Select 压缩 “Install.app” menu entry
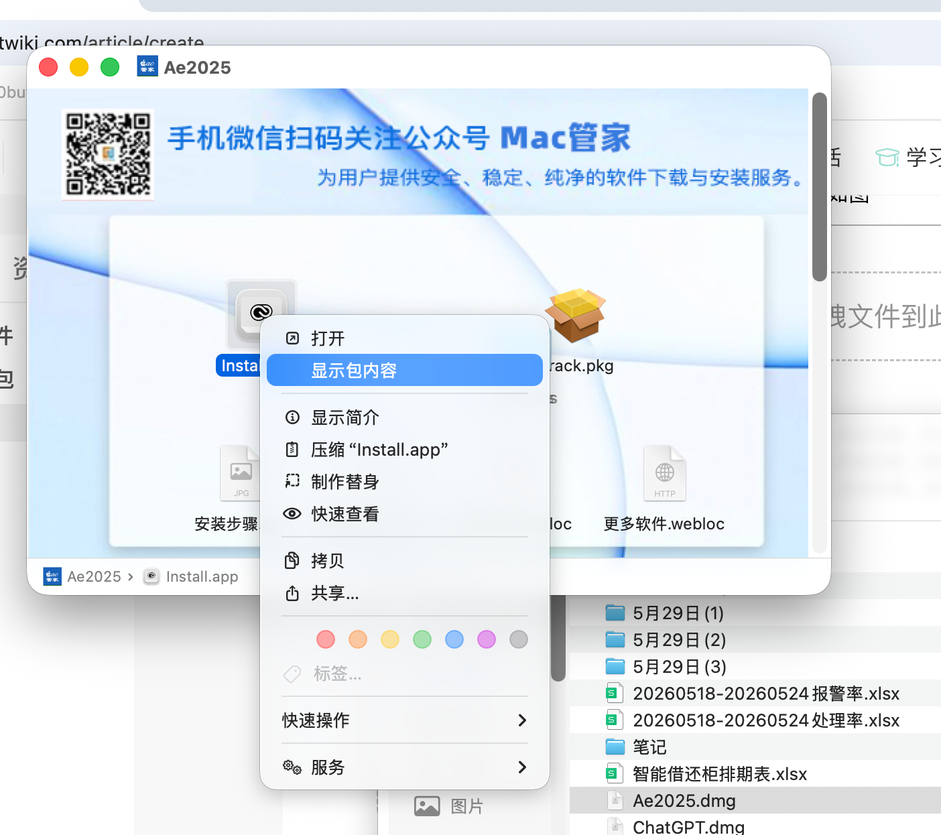The image size is (941, 835). point(405,450)
